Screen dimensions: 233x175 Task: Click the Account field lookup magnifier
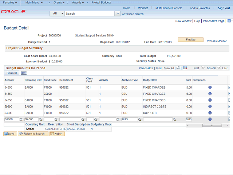coord(21,120)
